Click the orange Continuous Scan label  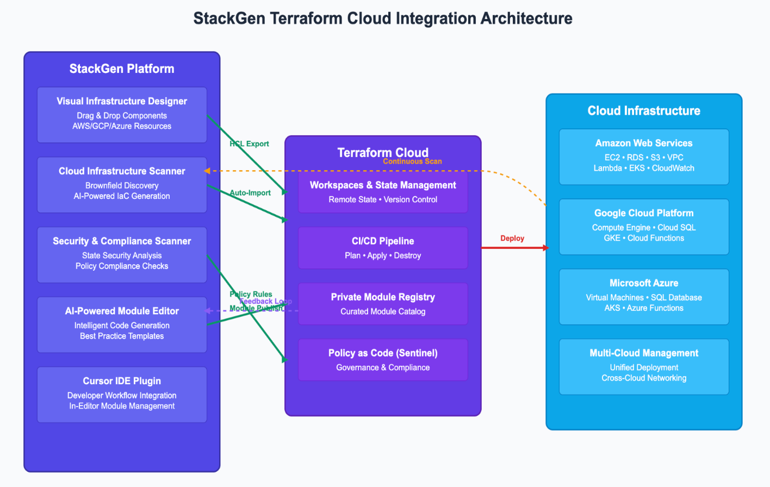412,161
